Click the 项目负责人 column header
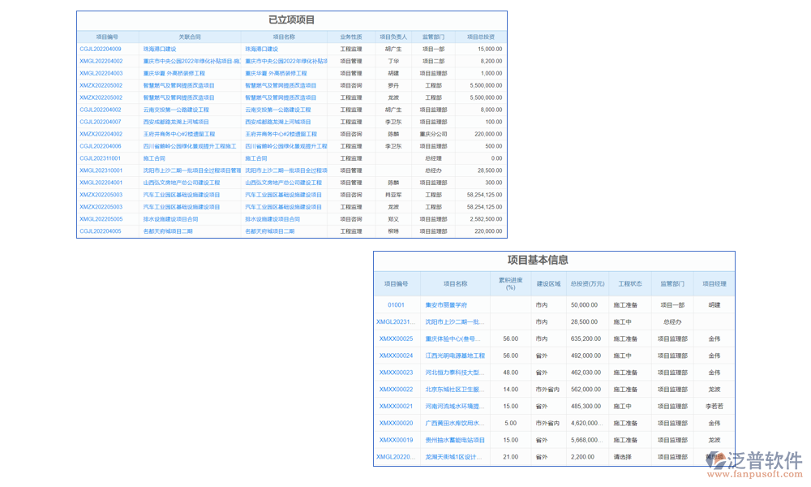Image resolution: width=811 pixels, height=487 pixels. (x=393, y=37)
